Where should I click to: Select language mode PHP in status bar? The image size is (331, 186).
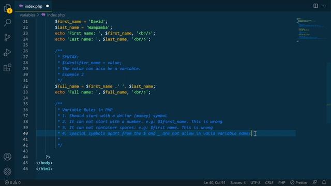(x=281, y=182)
